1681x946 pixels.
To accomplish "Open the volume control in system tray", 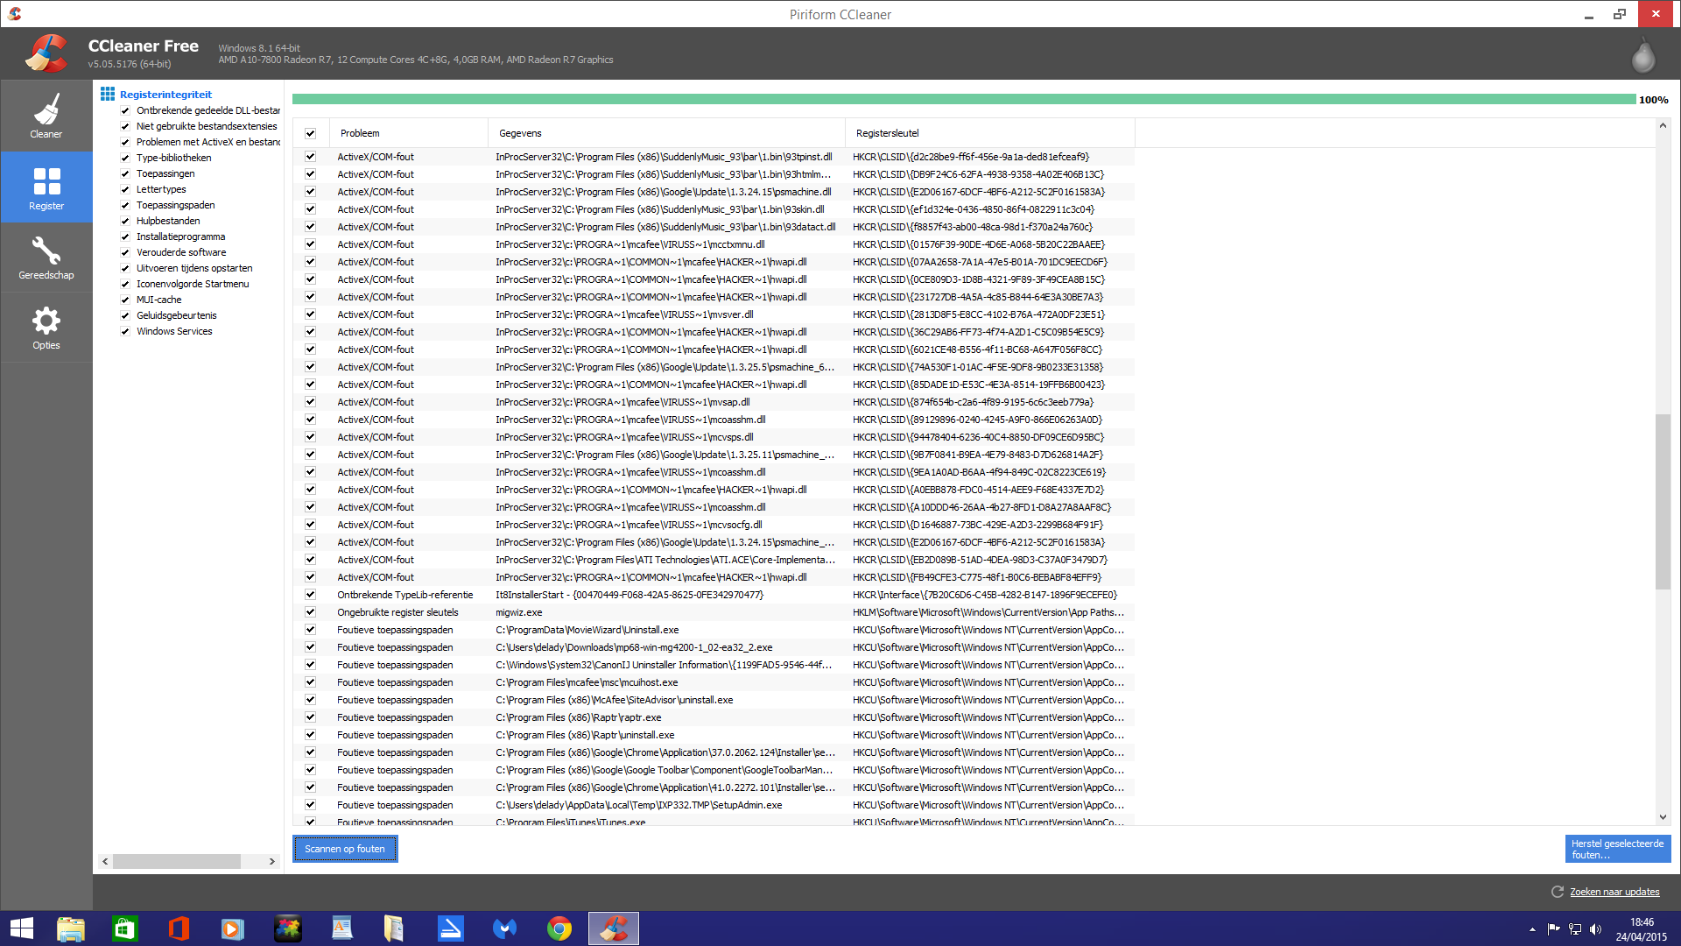I will 1595,929.
